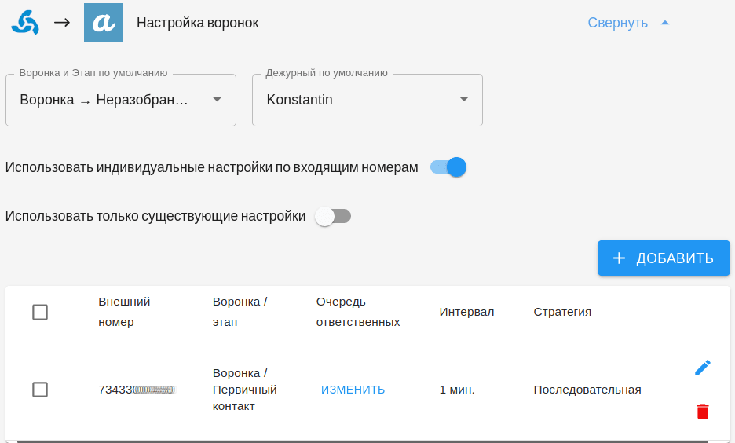
Task: Click the Воронка / этап column header
Action: point(240,312)
